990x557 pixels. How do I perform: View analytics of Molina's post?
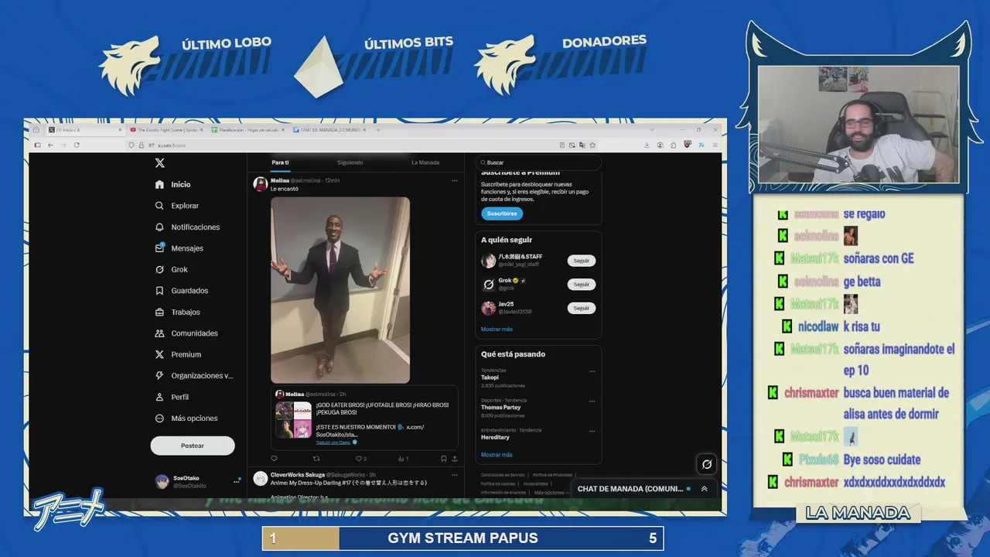tap(402, 459)
